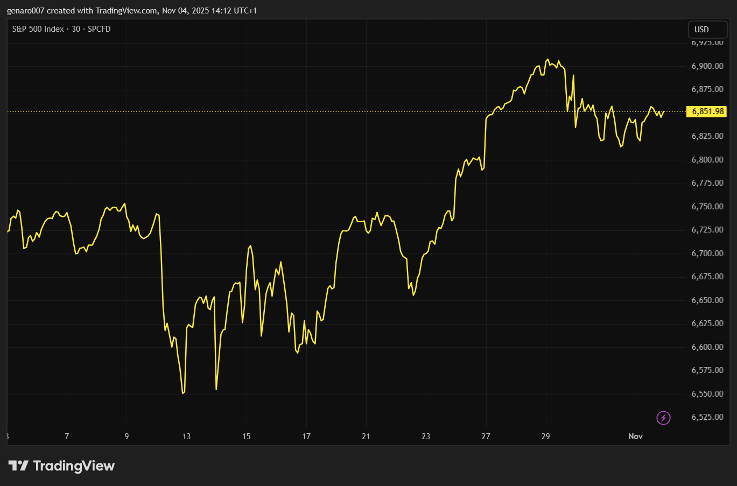Image resolution: width=737 pixels, height=486 pixels.
Task: Click the 23 date label on time axis
Action: pyautogui.click(x=426, y=436)
